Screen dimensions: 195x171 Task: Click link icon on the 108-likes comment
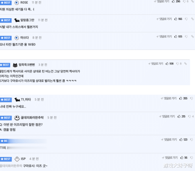[x=186, y=63]
